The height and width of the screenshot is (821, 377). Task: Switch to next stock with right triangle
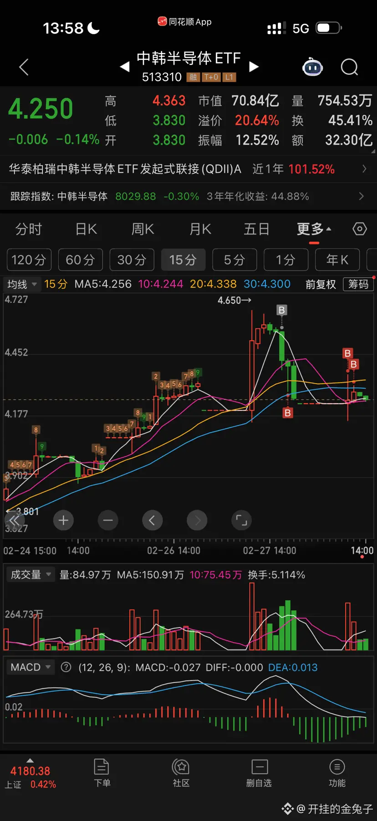[x=254, y=67]
